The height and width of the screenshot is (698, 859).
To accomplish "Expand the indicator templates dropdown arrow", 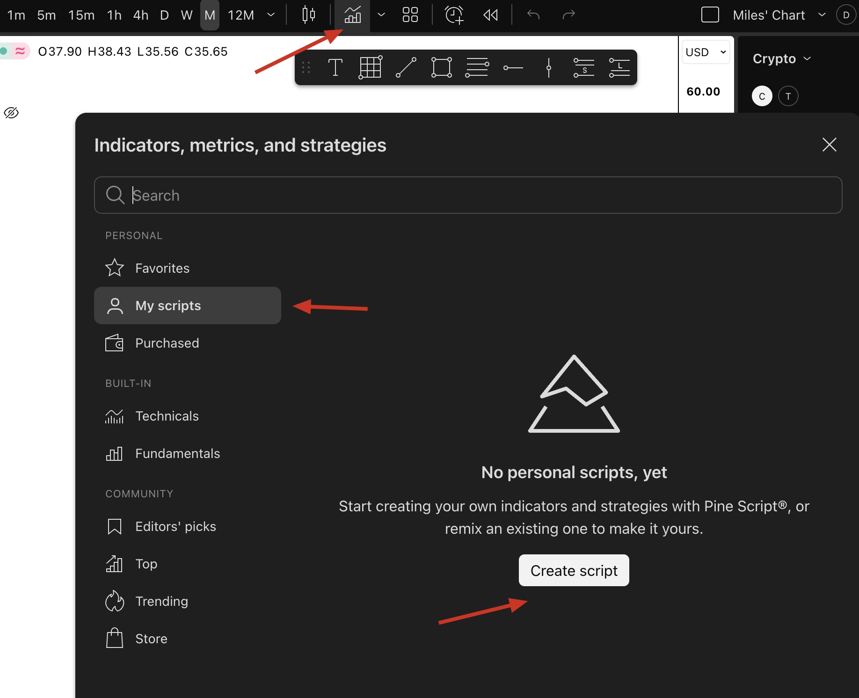I will (x=381, y=15).
